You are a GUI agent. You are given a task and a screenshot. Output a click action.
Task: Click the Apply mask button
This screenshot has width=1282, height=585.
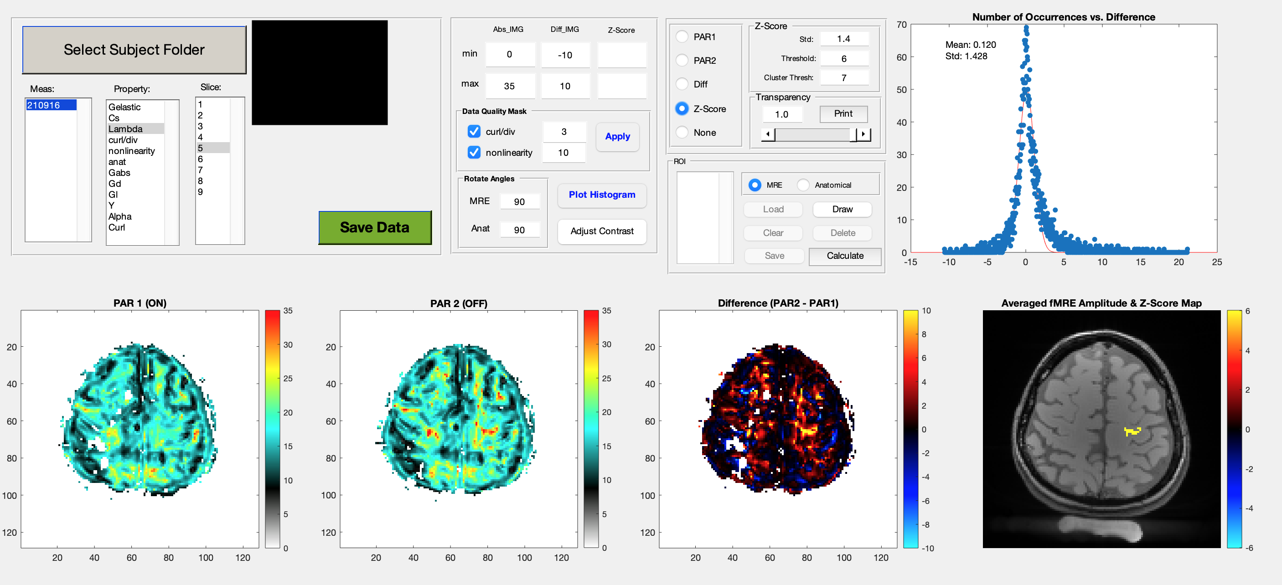coord(617,136)
